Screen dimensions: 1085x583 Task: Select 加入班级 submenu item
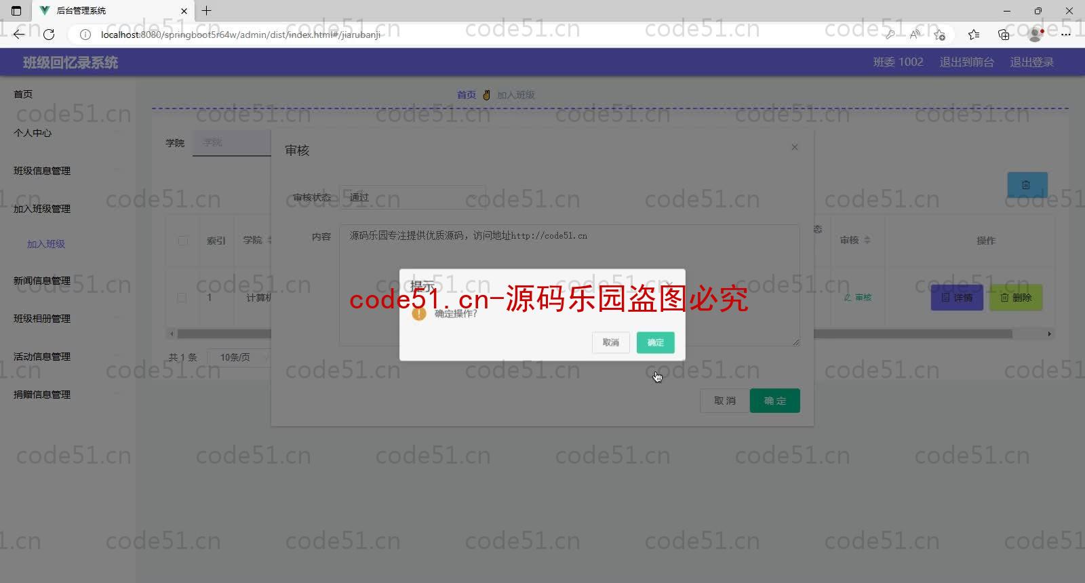click(46, 244)
